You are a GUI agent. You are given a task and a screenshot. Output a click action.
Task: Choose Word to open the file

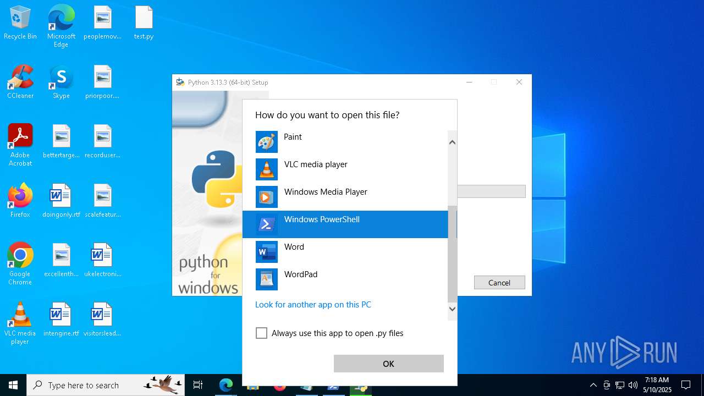pos(345,252)
